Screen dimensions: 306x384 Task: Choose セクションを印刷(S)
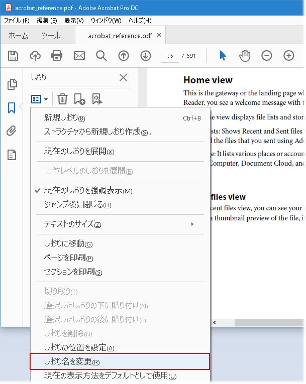click(x=120, y=272)
